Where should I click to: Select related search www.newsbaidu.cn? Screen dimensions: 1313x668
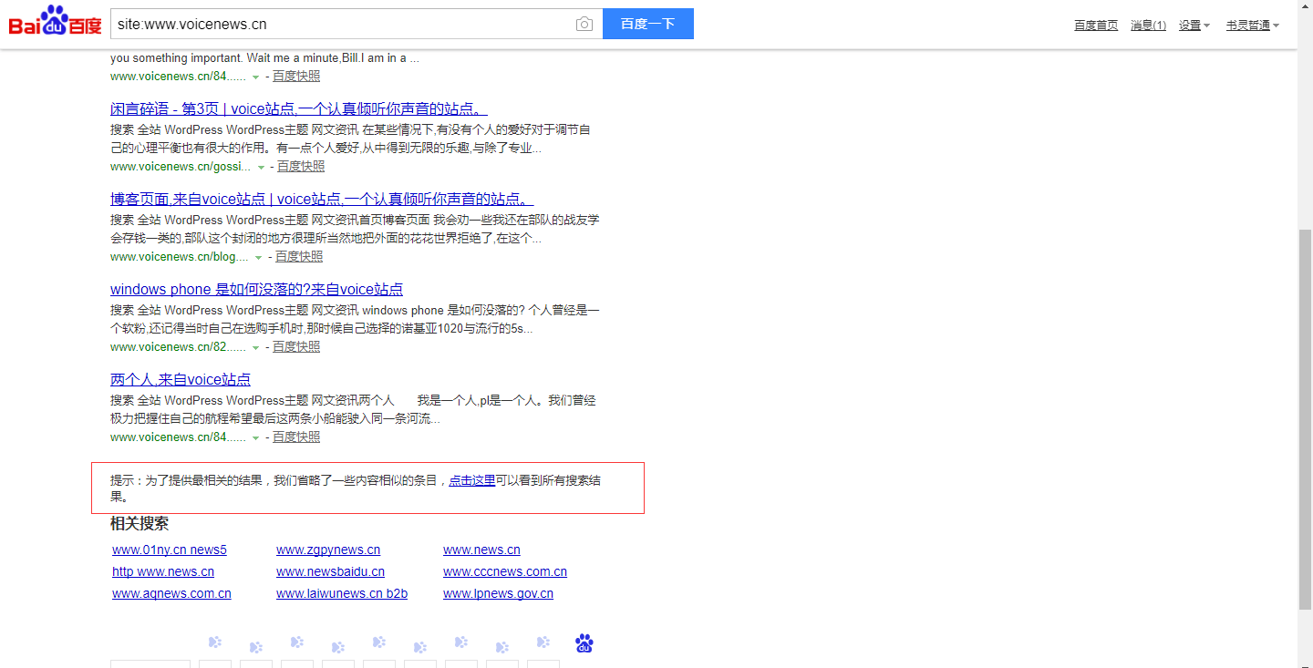330,571
